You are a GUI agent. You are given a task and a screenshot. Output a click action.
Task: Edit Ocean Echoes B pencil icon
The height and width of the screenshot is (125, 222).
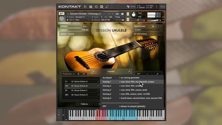98,86
